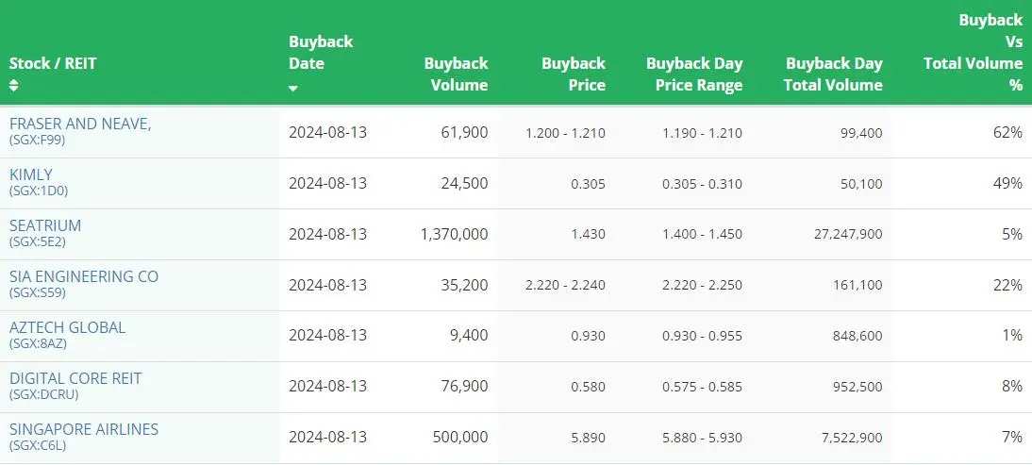Click Buyback Day Total Volume header
The image size is (1032, 465).
(833, 75)
